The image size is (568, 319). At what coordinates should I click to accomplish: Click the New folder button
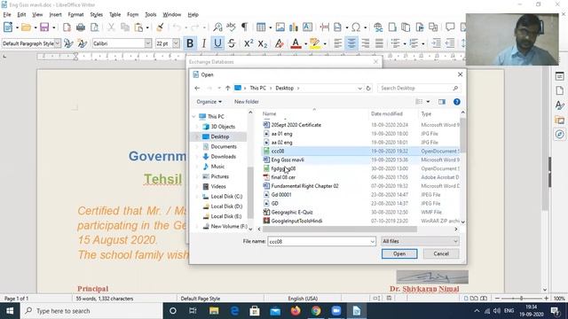(247, 102)
